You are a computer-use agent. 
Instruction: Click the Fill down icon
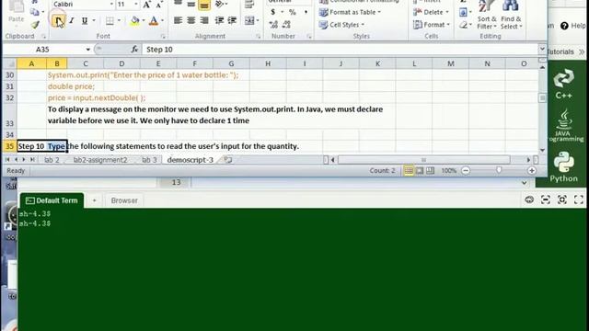click(x=463, y=12)
